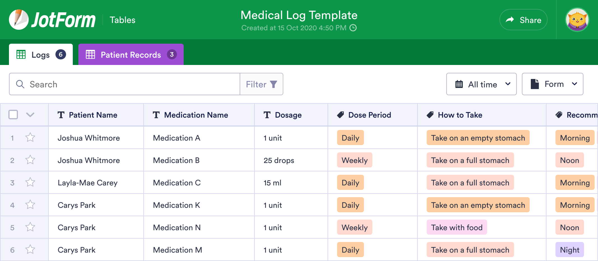The width and height of the screenshot is (598, 261).
Task: Switch to the Patient Records tab
Action: (x=131, y=55)
